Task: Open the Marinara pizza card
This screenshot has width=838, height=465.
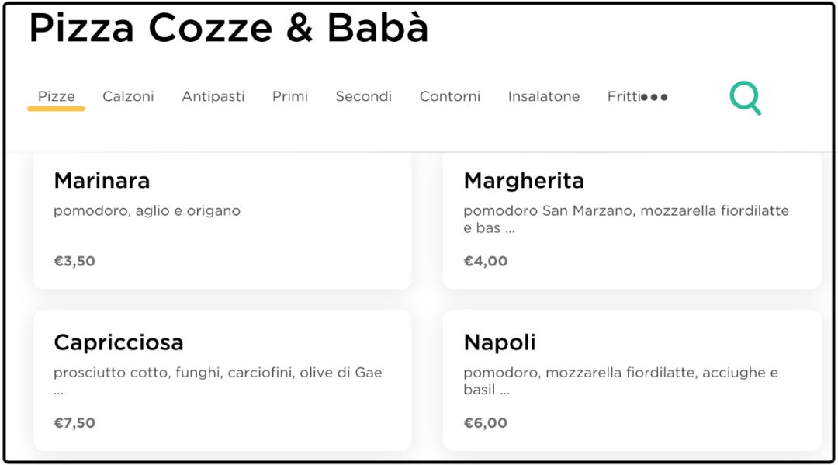Action: click(x=223, y=220)
